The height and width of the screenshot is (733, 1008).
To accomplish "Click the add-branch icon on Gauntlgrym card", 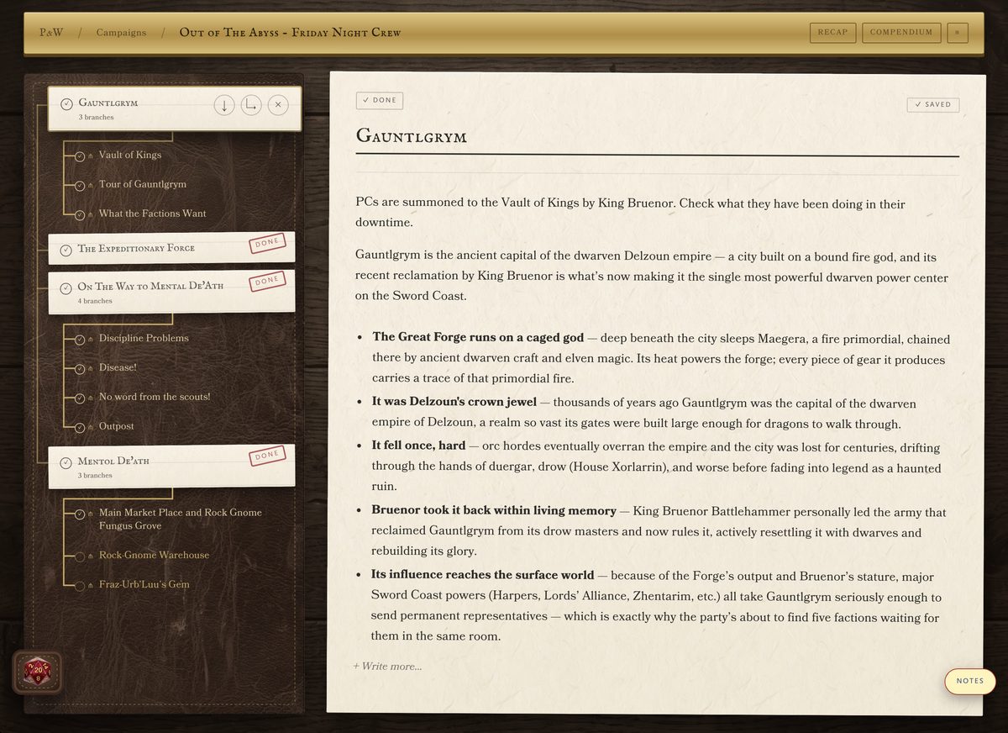I will (251, 105).
